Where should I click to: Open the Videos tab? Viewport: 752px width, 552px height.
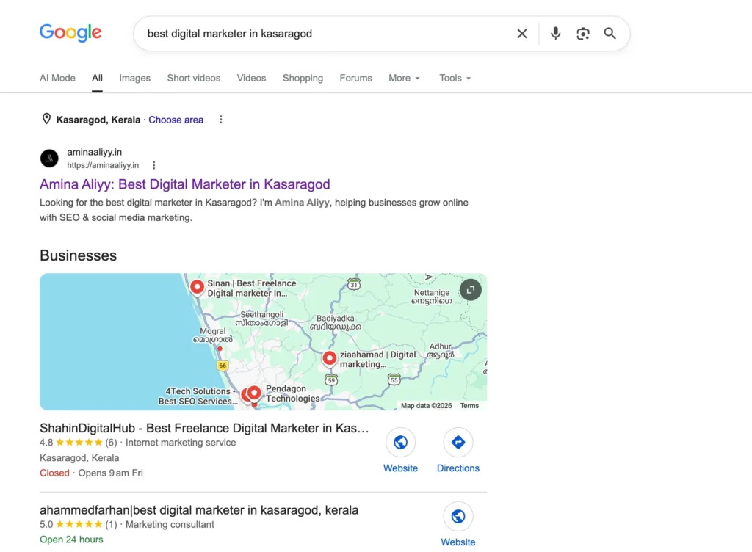click(251, 78)
